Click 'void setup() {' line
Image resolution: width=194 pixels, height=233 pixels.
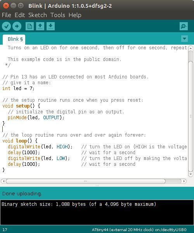pos(21,106)
